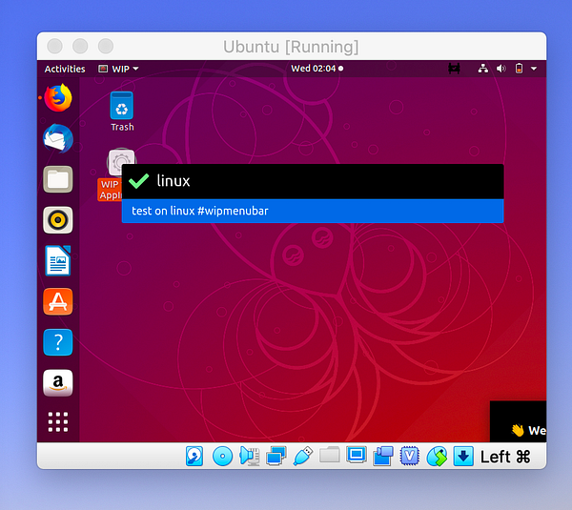Image resolution: width=572 pixels, height=510 pixels.
Task: Click the volume speaker indicator
Action: (500, 69)
